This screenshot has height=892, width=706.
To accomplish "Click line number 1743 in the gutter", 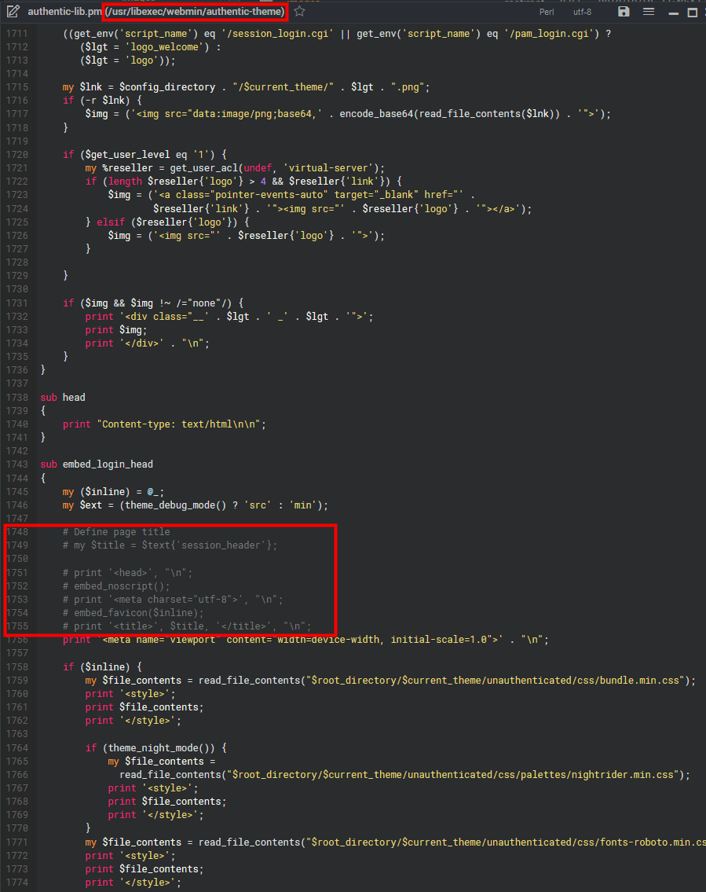I will coord(17,464).
